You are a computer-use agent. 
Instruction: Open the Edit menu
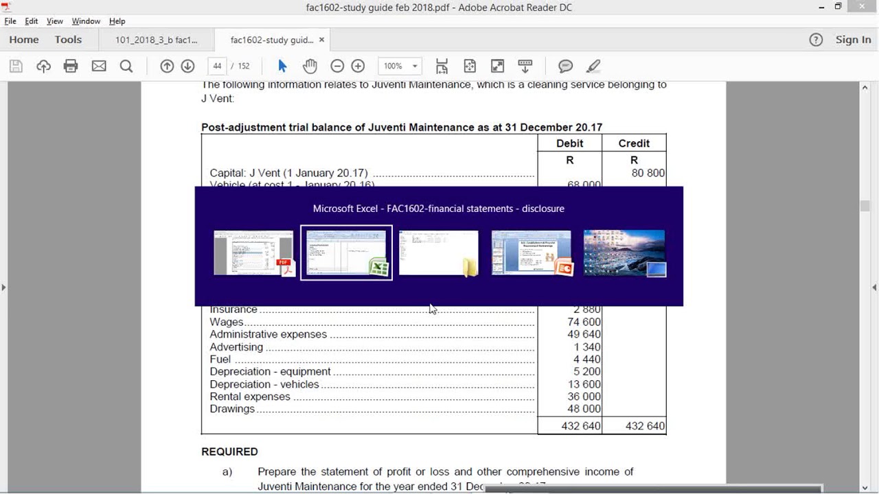[32, 21]
